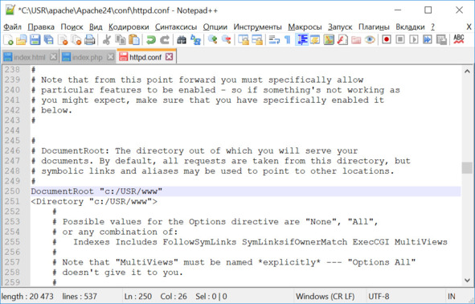Click the Save All icon

[49, 39]
